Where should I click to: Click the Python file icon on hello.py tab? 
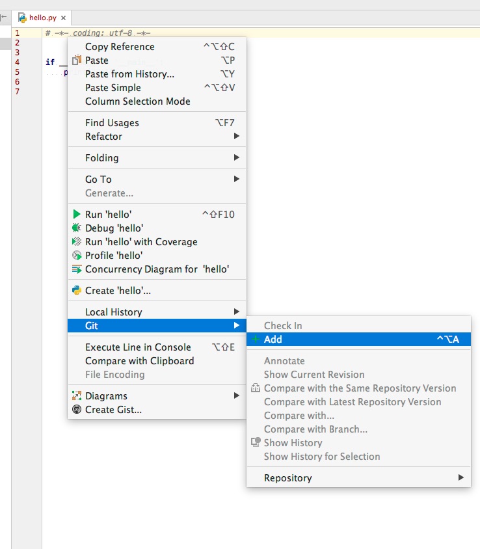click(22, 18)
